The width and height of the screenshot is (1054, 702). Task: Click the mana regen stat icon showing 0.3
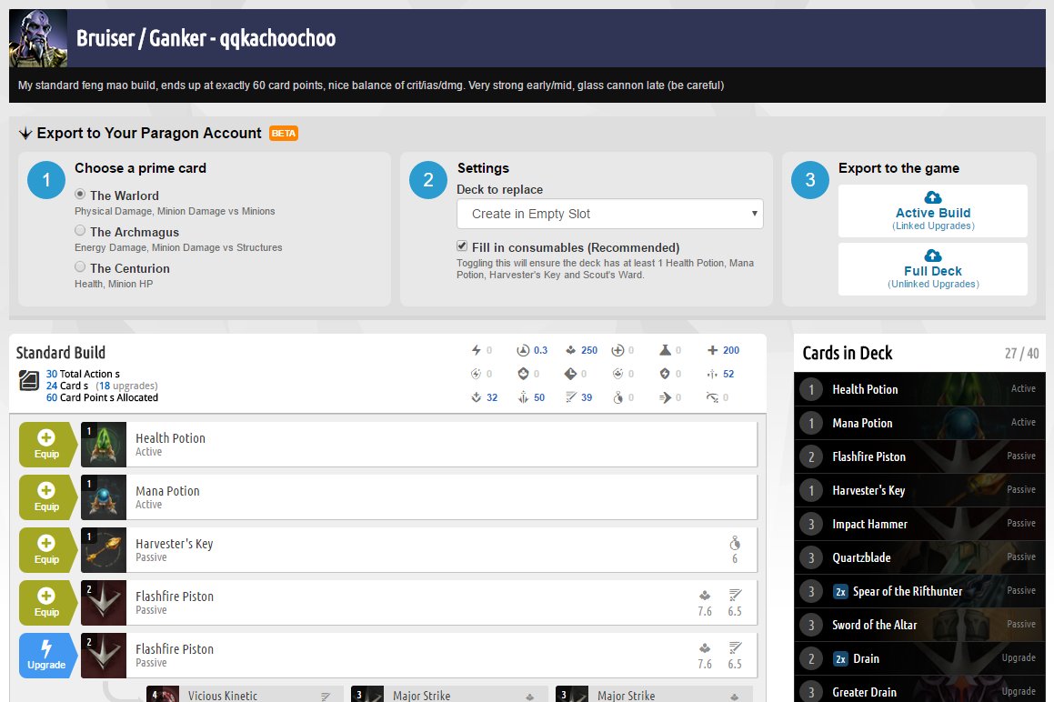(x=523, y=350)
